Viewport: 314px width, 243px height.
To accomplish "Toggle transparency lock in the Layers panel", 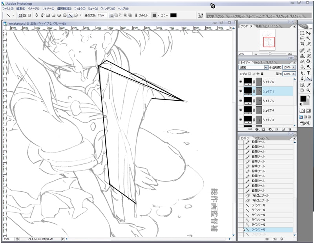I will [249, 74].
